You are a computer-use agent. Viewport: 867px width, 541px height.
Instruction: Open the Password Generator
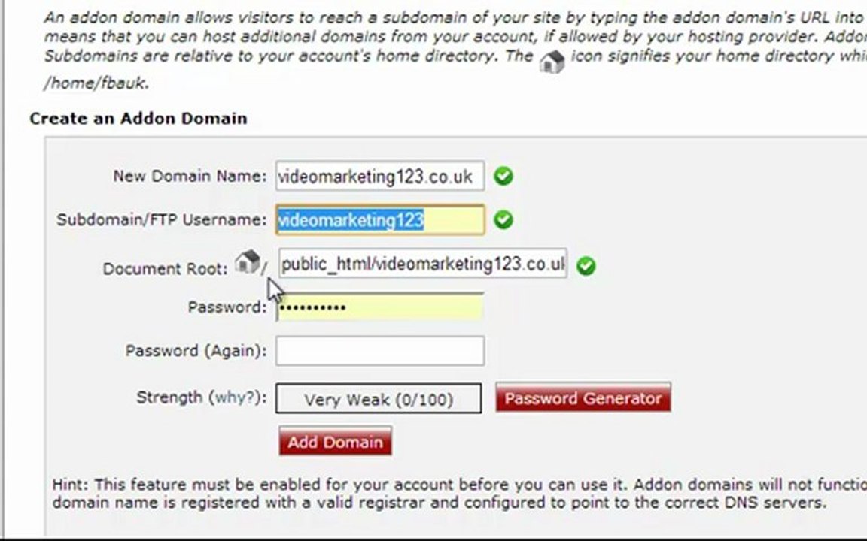(583, 397)
